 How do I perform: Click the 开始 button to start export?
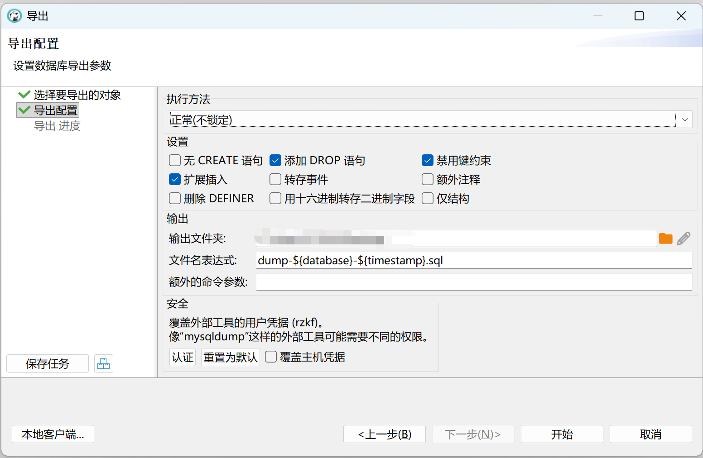562,434
